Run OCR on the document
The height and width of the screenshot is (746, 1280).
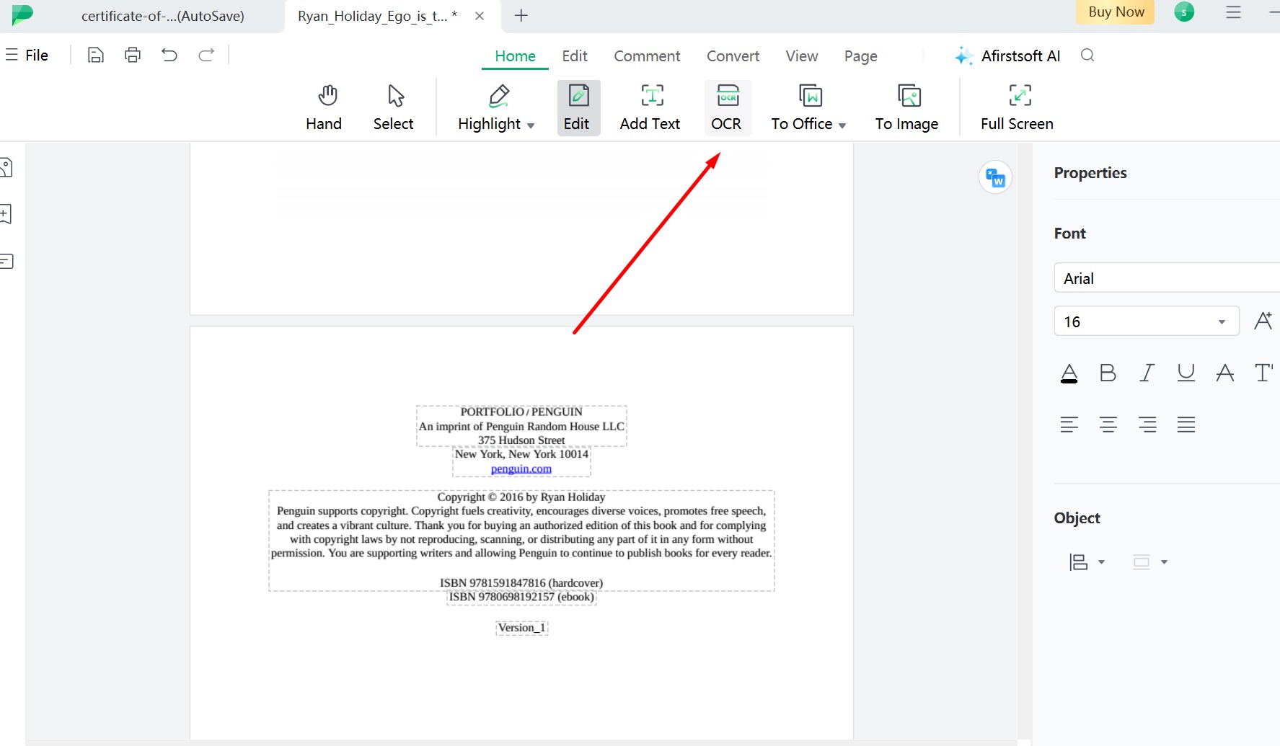pyautogui.click(x=727, y=108)
